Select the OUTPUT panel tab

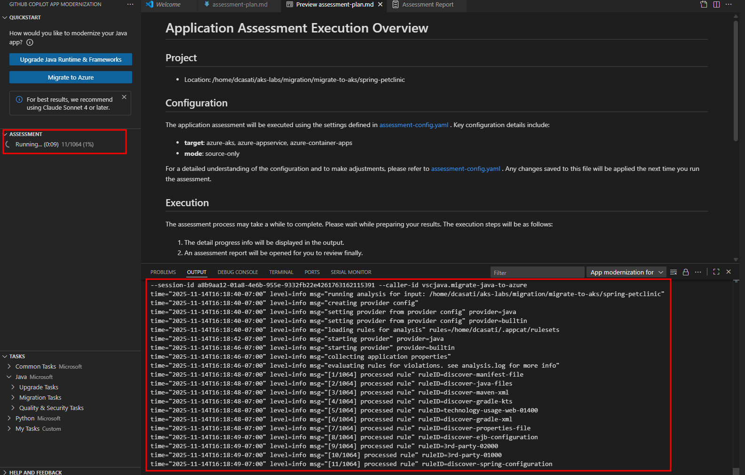[197, 272]
